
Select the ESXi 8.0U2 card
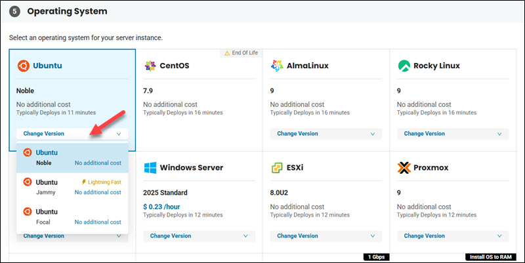point(325,202)
